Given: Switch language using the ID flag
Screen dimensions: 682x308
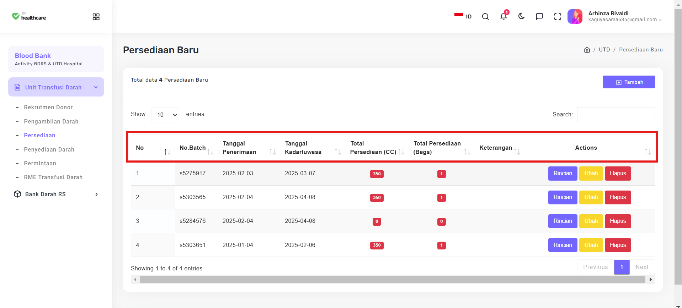Looking at the screenshot, I should 463,16.
